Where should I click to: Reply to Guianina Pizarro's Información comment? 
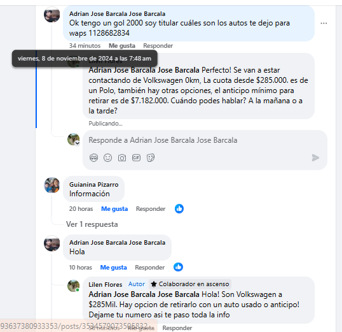pyautogui.click(x=151, y=209)
